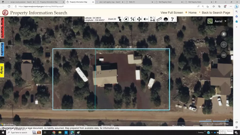This screenshot has width=240, height=135.
Task: Activate the identify/select pointer tool
Action: (x=119, y=19)
